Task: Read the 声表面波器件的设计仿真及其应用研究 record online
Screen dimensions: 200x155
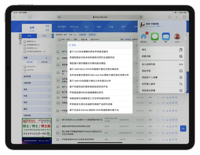Action: [x=170, y=140]
